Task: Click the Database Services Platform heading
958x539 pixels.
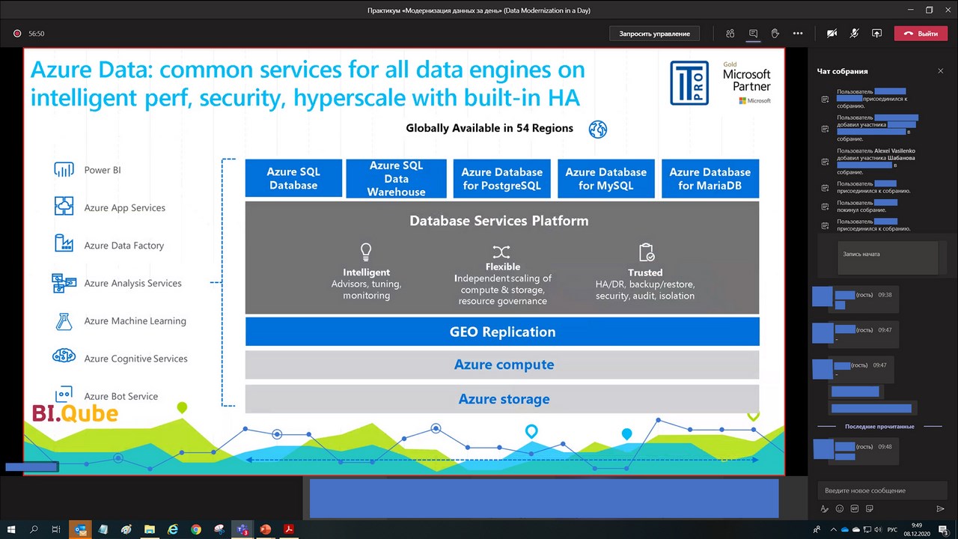Action: [x=498, y=221]
